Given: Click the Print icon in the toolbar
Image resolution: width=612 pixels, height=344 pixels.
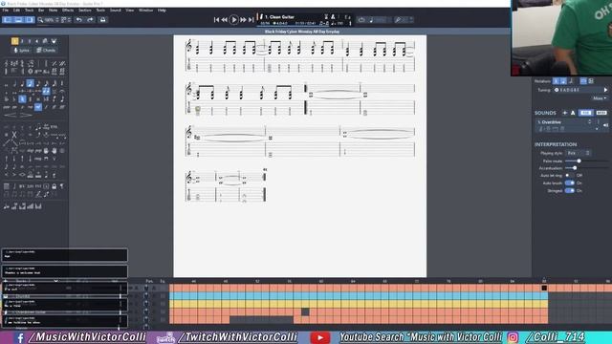Looking at the screenshot, I should pyautogui.click(x=102, y=19).
